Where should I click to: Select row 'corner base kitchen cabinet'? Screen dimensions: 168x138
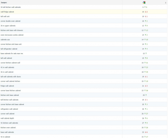click(84, 91)
